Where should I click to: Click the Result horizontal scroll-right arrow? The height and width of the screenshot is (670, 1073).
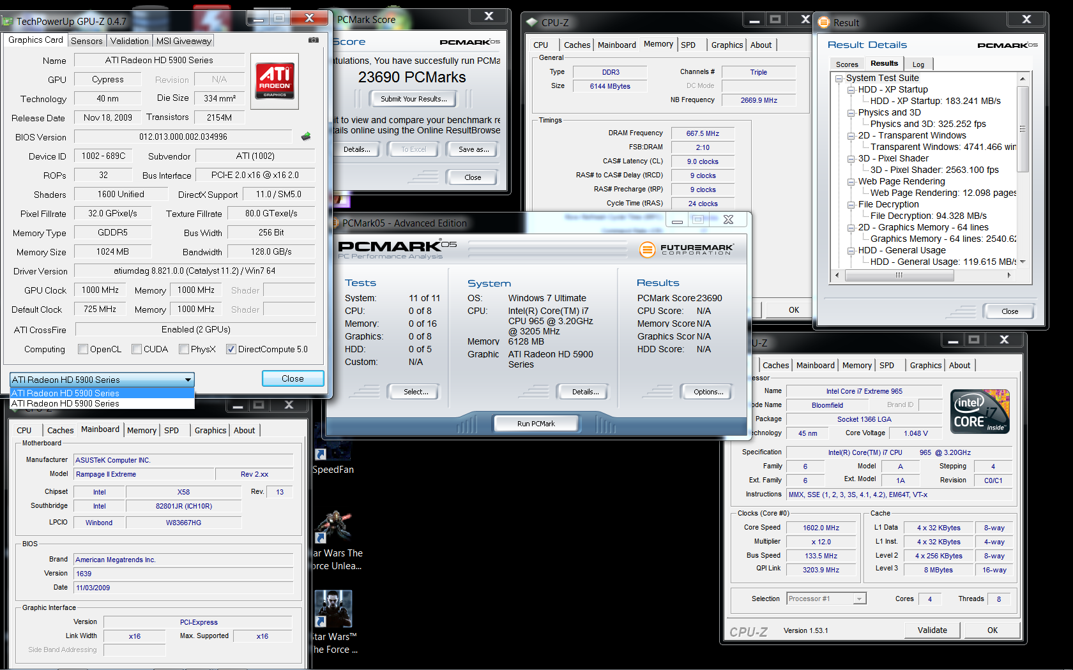click(x=1009, y=275)
